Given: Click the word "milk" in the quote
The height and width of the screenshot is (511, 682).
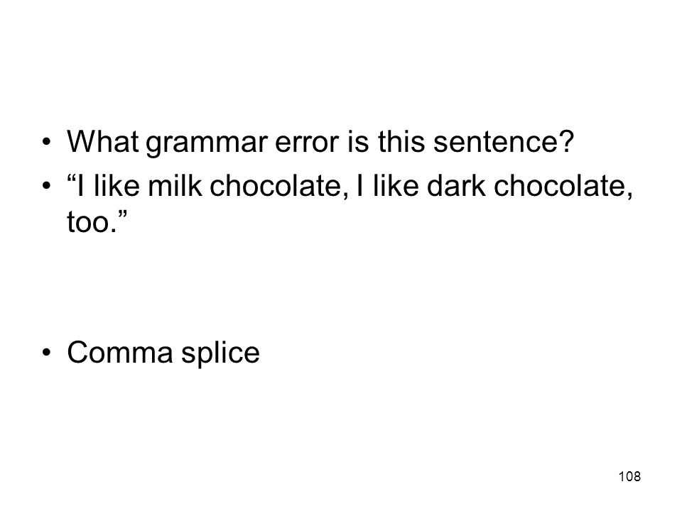Looking at the screenshot, I should point(175,186).
